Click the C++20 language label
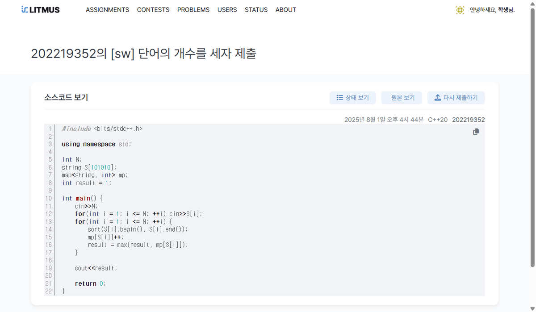The width and height of the screenshot is (536, 312). tap(438, 119)
